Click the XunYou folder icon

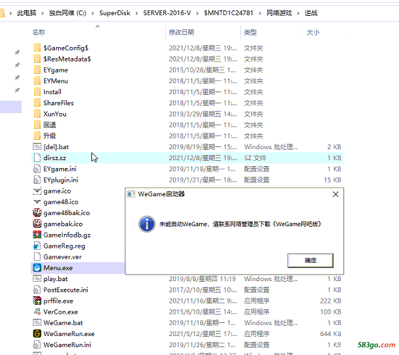point(37,114)
